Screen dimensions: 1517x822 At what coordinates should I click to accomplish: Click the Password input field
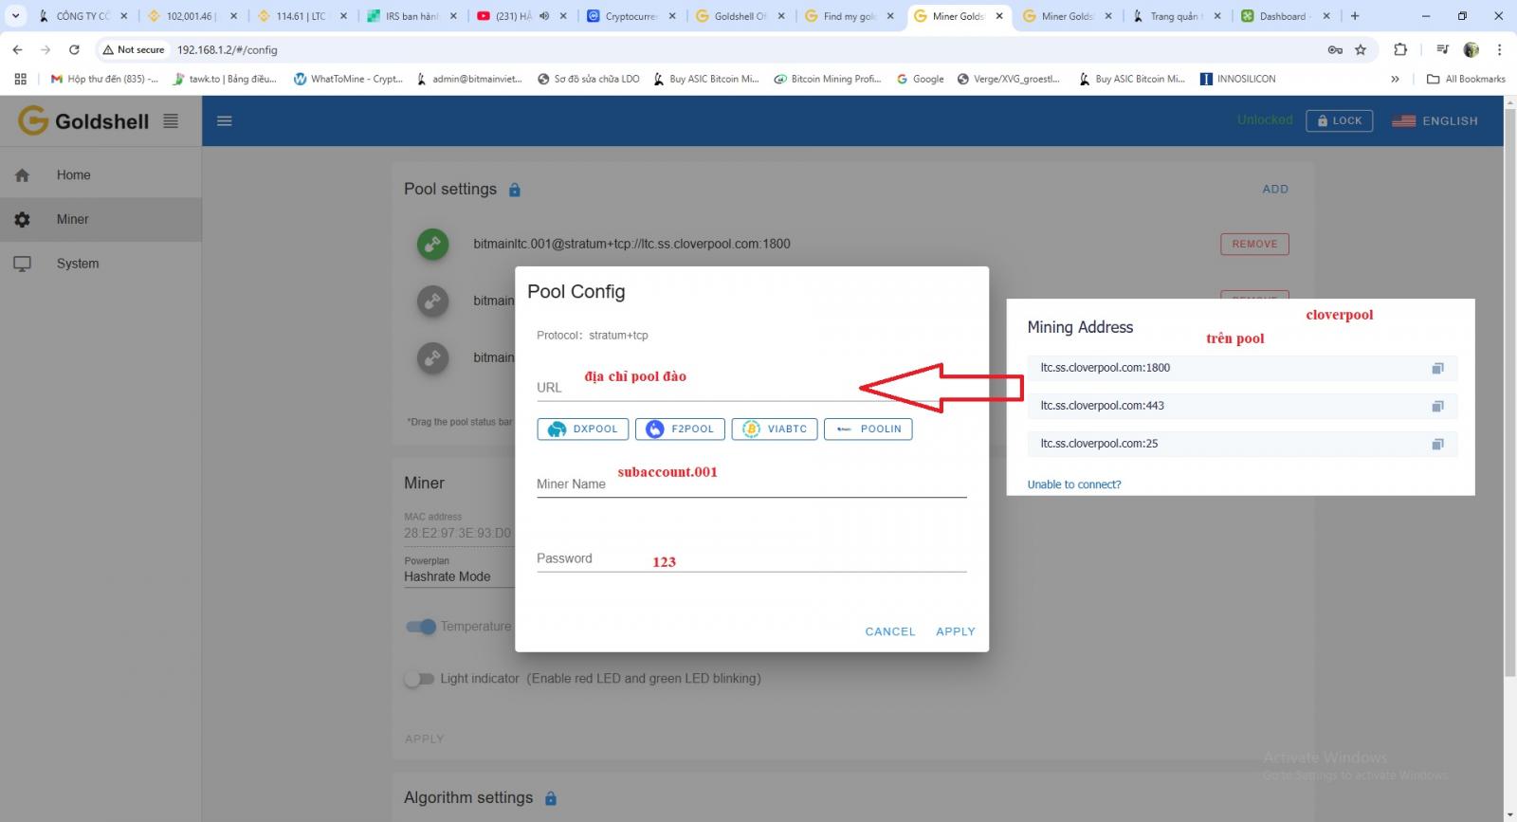click(x=751, y=557)
